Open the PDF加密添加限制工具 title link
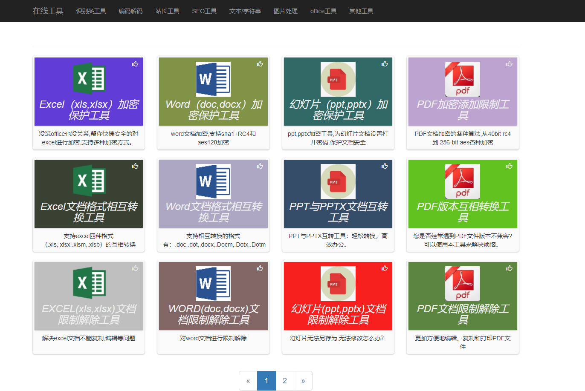 [x=463, y=110]
